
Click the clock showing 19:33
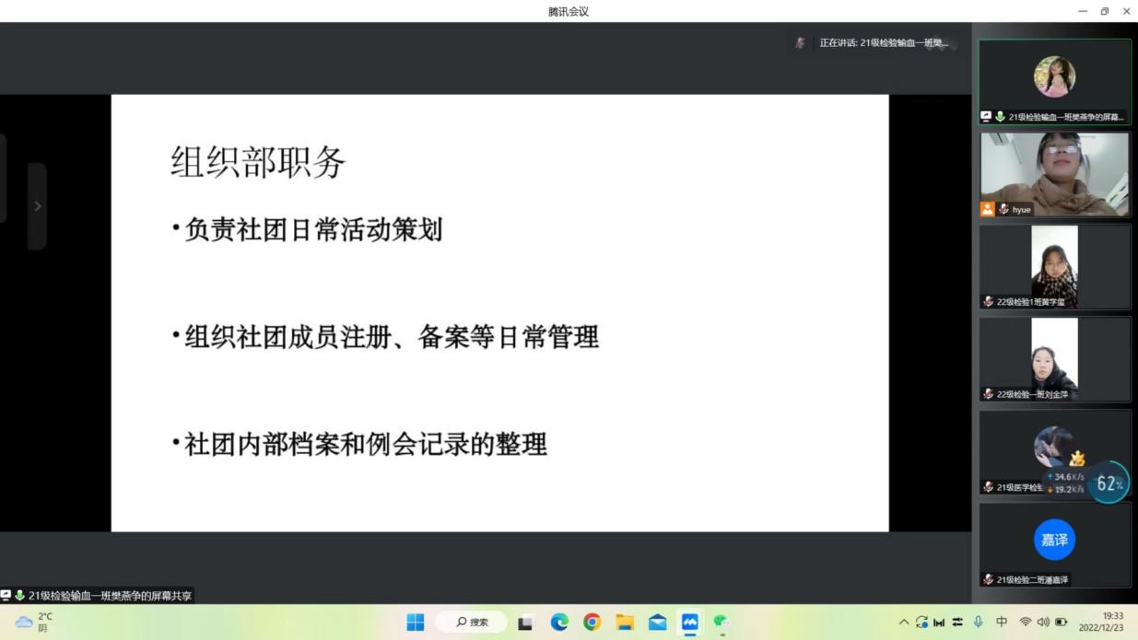click(1112, 623)
